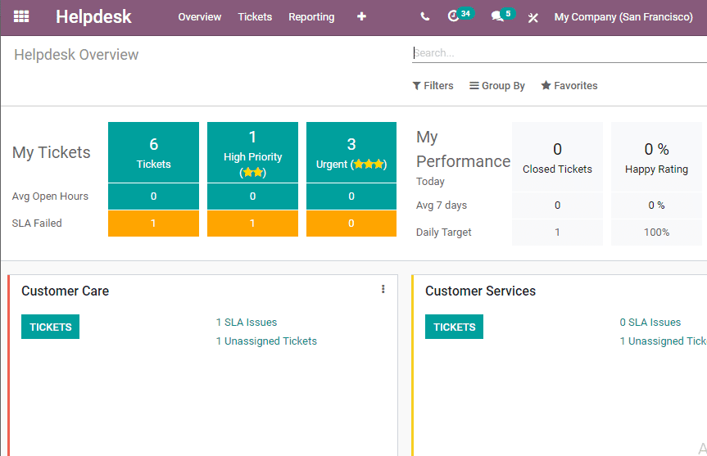Open the 3 Urgent tickets tile

pyautogui.click(x=351, y=152)
